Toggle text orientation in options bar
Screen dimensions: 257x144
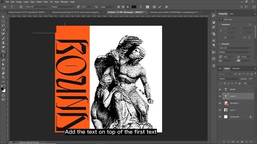point(21,7)
